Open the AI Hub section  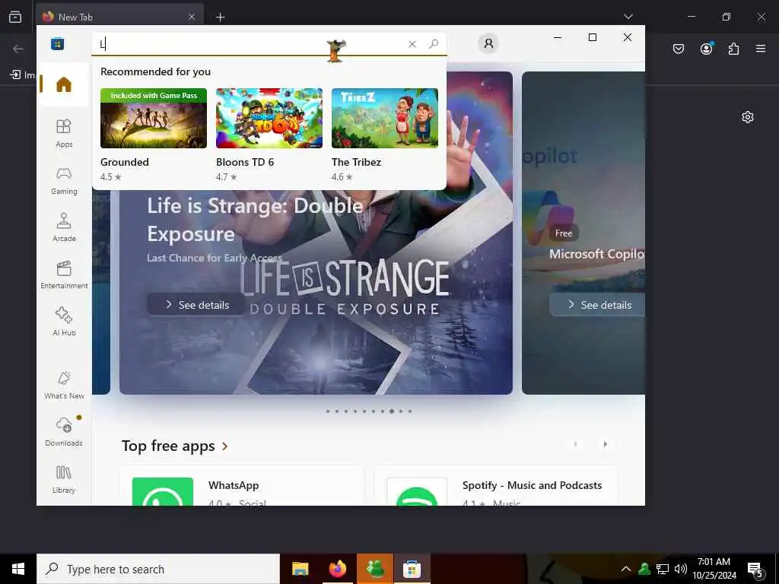click(x=64, y=322)
